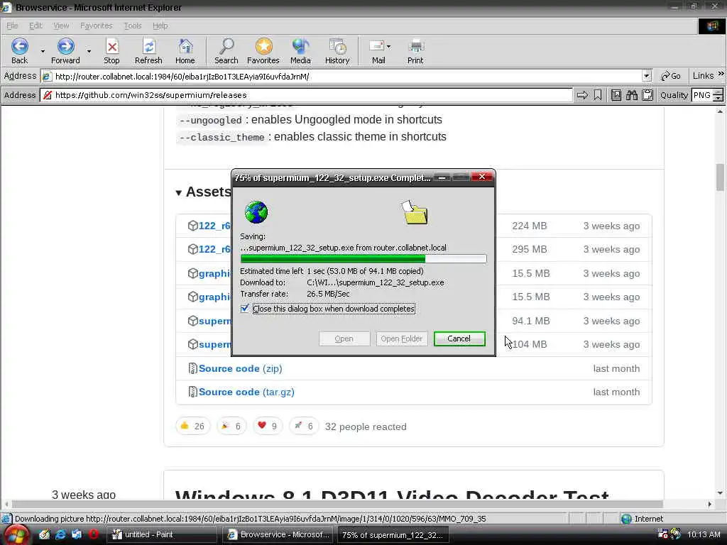727x545 pixels.
Task: Decrease Quality with the down stepper arrow
Action: (718, 98)
